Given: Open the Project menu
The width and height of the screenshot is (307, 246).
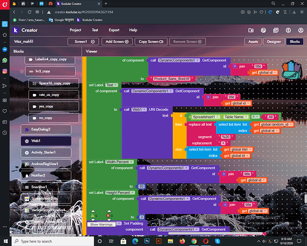Looking at the screenshot, I should [75, 30].
